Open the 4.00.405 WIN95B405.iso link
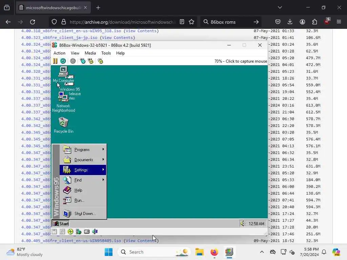Viewport: 347px width, 260px height. (x=71, y=241)
